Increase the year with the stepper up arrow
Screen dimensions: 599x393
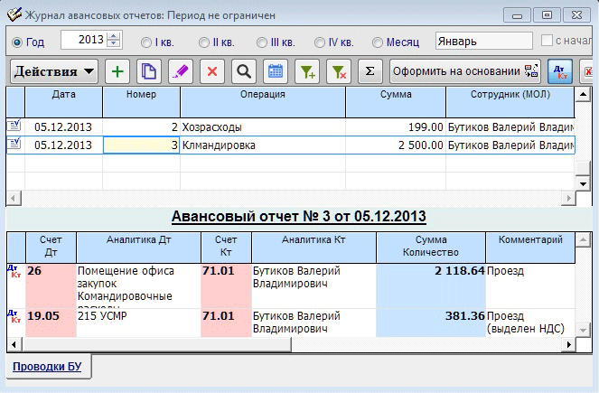[113, 36]
